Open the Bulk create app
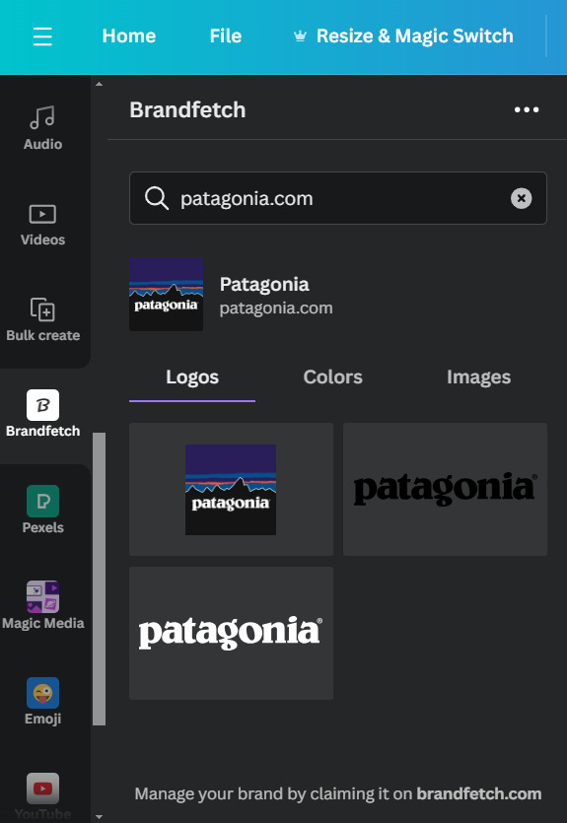This screenshot has width=567, height=823. coord(42,319)
